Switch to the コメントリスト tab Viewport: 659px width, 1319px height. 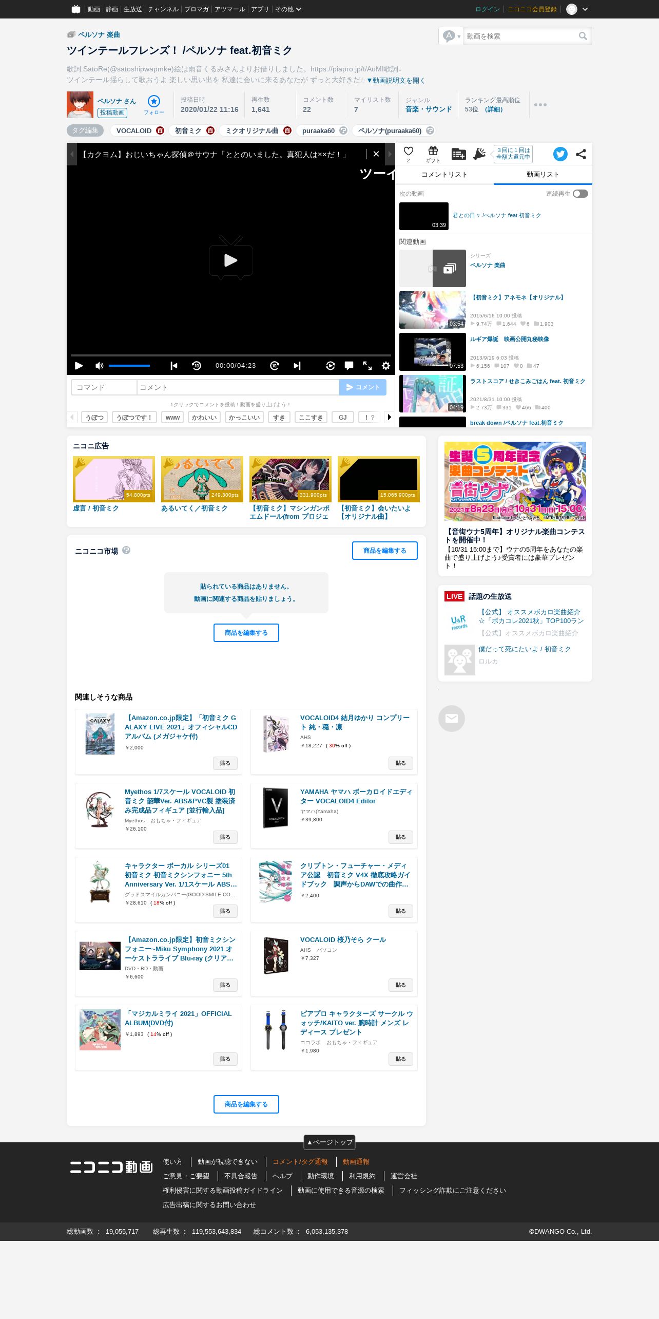tap(444, 175)
